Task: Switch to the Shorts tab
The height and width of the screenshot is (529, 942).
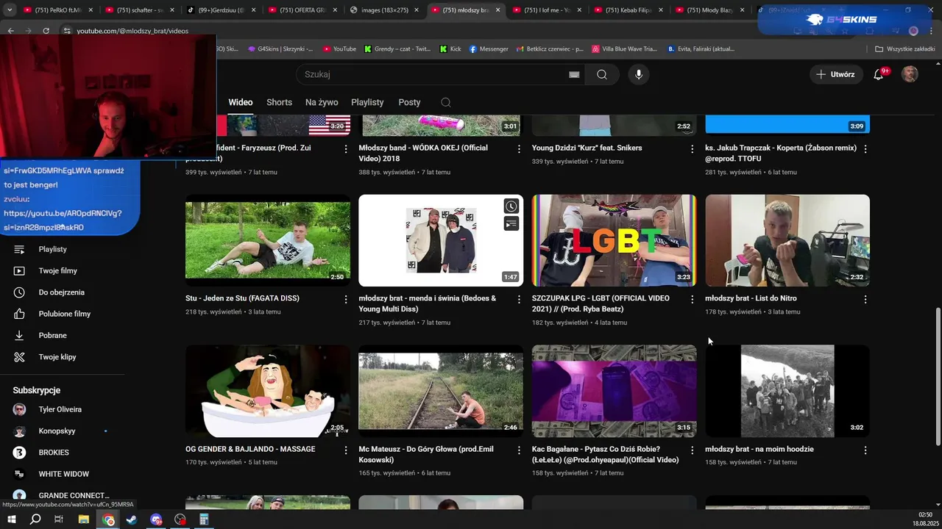Action: 279,102
